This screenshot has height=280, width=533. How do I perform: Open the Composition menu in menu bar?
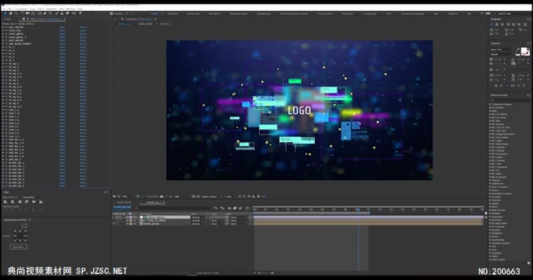[21, 9]
